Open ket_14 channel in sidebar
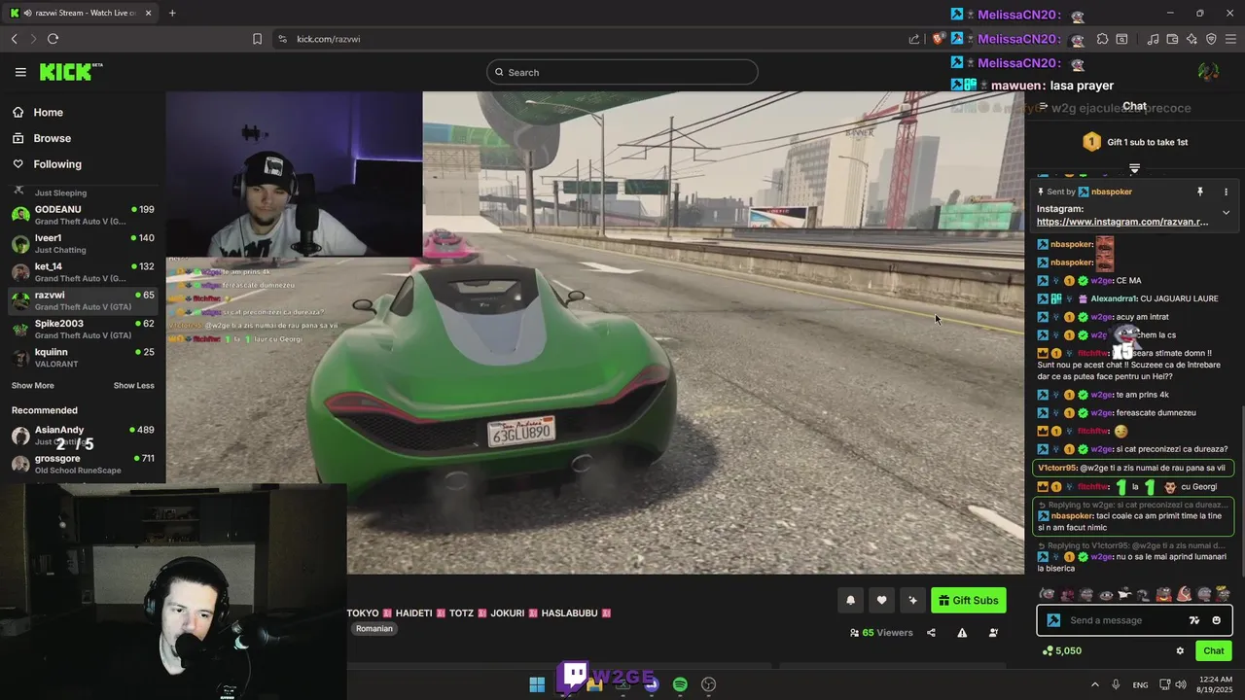The width and height of the screenshot is (1245, 700). click(x=83, y=272)
